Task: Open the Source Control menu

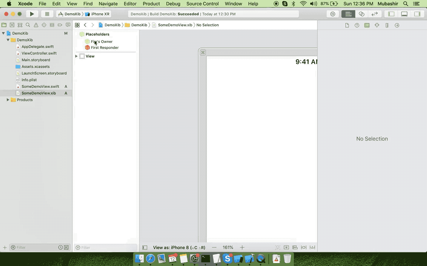Action: pos(202,4)
